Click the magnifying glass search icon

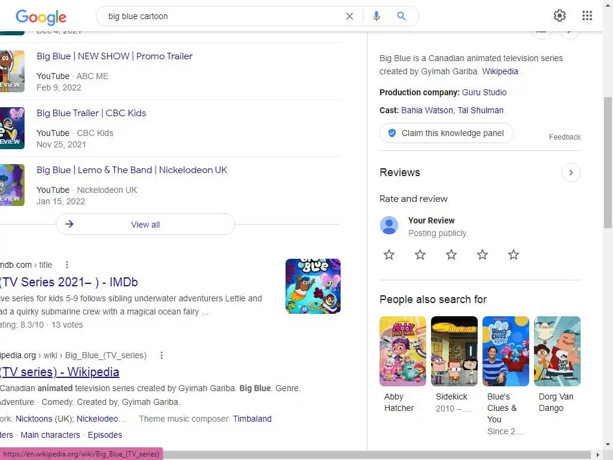pos(401,16)
